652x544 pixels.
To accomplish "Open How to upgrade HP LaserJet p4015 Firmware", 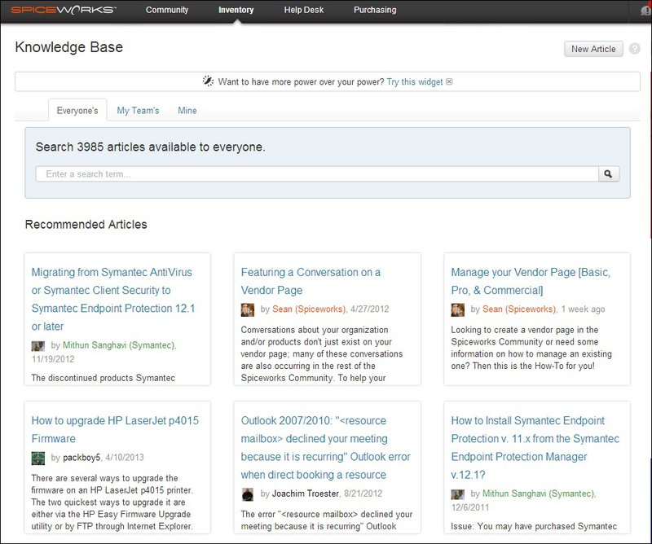I will tap(115, 429).
